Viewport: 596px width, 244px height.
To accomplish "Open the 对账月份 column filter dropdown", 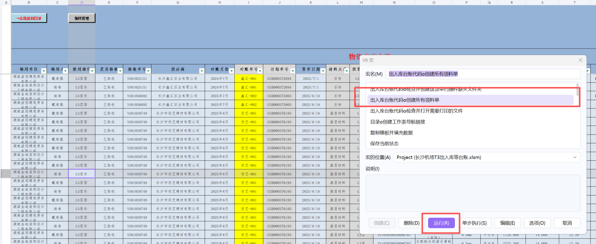I will coord(230,71).
